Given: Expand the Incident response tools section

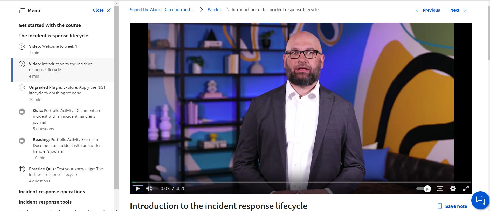Looking at the screenshot, I should [45, 202].
